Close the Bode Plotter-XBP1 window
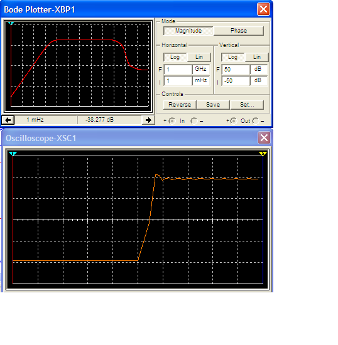The height and width of the screenshot is (345, 338). point(263,9)
